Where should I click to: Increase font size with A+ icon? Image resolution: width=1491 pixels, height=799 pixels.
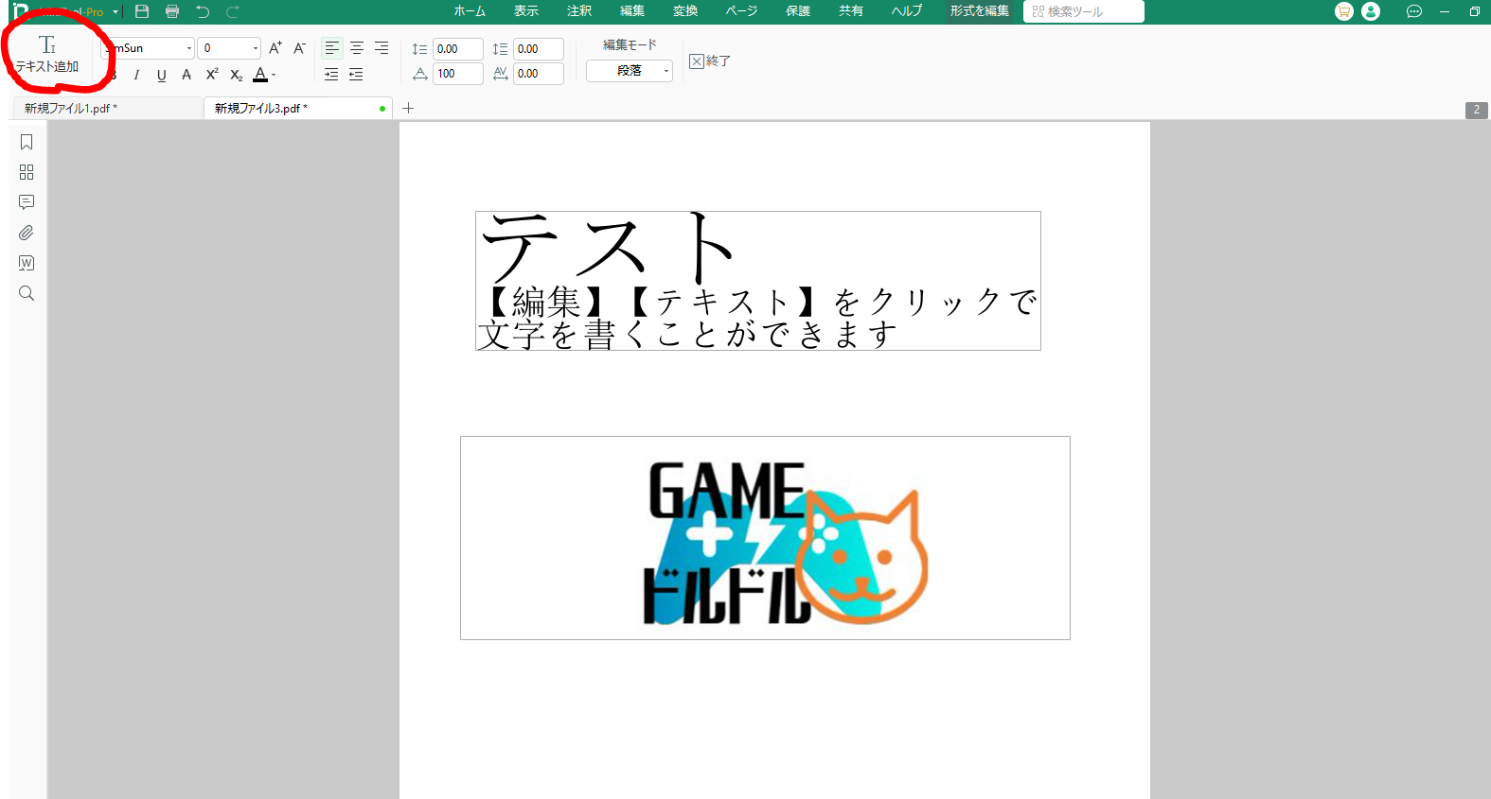(275, 48)
